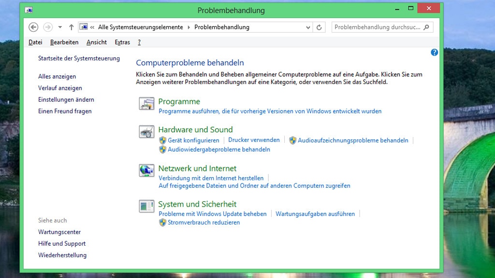Refresh the Problembehandlung page

pyautogui.click(x=319, y=28)
